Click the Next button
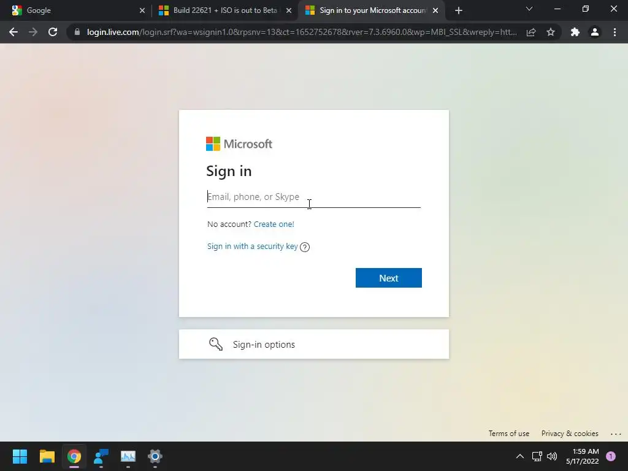 click(x=388, y=278)
